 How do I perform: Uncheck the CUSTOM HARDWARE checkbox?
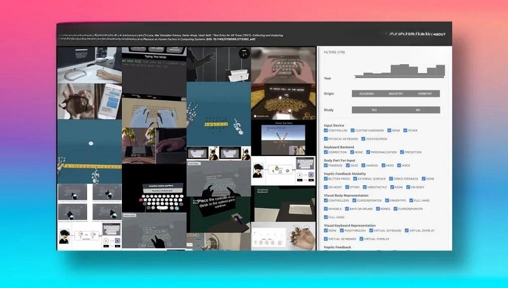tap(352, 131)
